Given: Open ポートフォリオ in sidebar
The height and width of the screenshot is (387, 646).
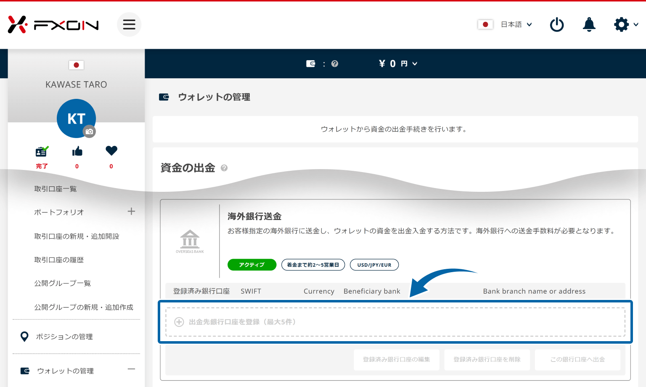Looking at the screenshot, I should coord(59,212).
